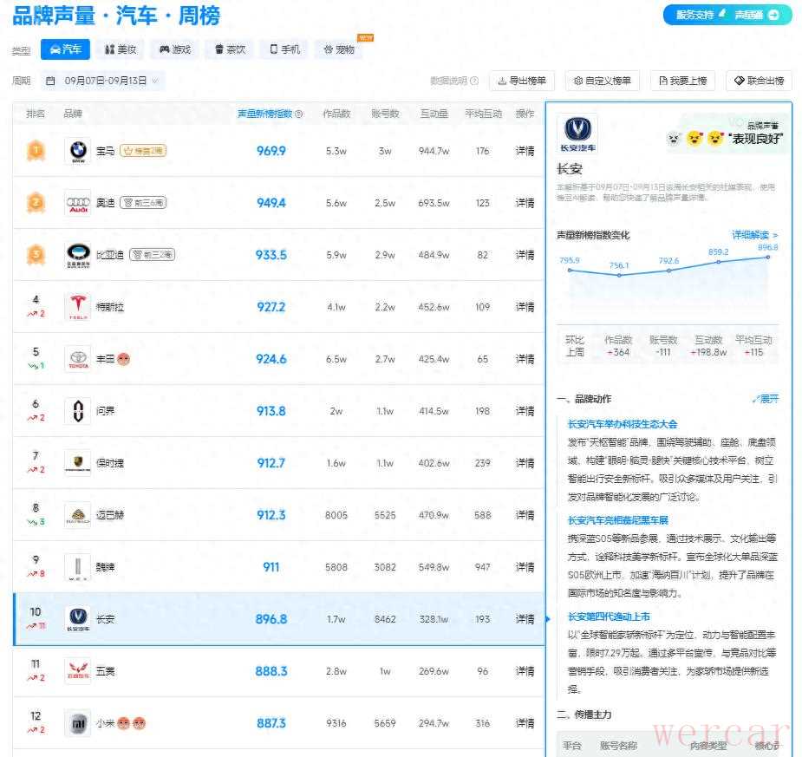Click the Toyota (丰田) brand logo
Viewport: 802px width, 757px height.
[x=78, y=359]
